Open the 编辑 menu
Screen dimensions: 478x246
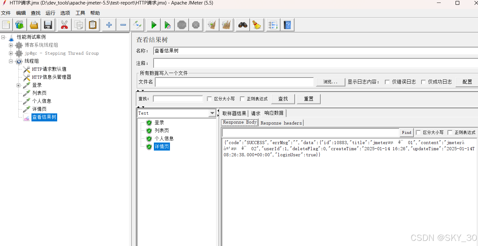[x=21, y=13]
